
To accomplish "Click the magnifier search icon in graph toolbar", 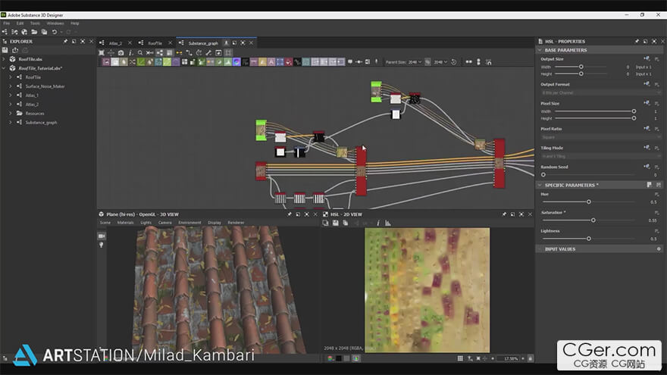I will [140, 53].
